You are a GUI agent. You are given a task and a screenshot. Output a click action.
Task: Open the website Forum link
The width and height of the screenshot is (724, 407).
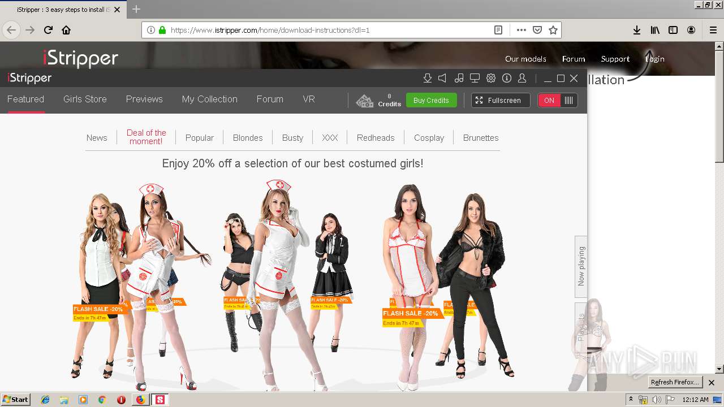(x=574, y=59)
